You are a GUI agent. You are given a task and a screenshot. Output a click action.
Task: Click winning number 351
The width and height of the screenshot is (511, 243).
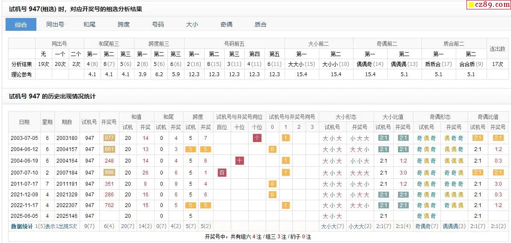click(x=109, y=184)
